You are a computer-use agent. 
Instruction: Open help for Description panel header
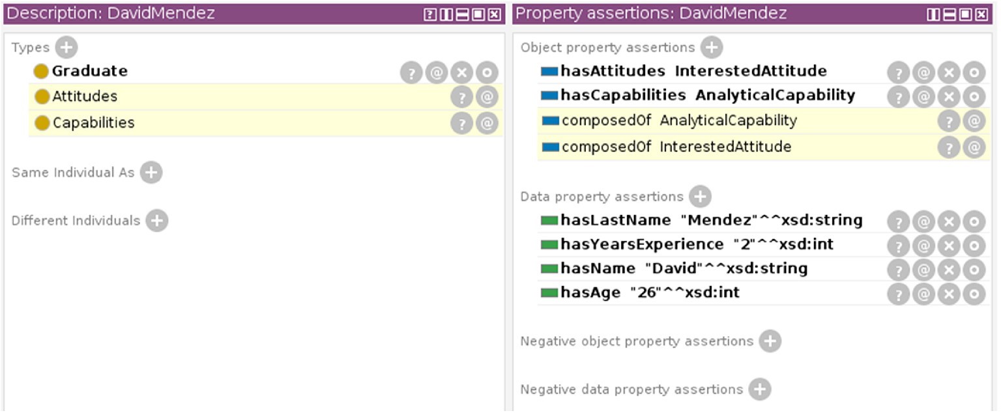pyautogui.click(x=430, y=14)
